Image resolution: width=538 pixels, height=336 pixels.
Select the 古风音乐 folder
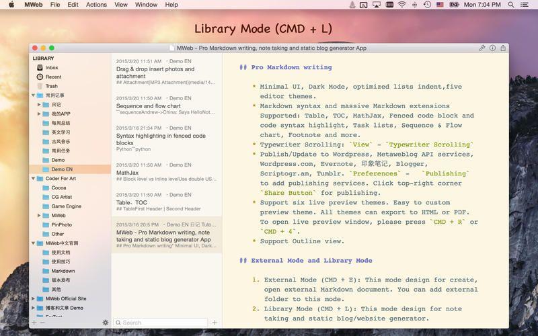tap(56, 142)
